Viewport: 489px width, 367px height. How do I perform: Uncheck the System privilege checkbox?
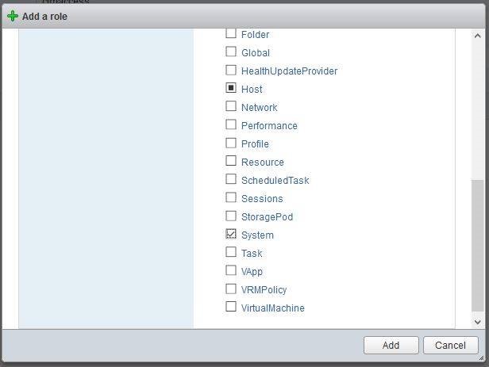pyautogui.click(x=231, y=235)
